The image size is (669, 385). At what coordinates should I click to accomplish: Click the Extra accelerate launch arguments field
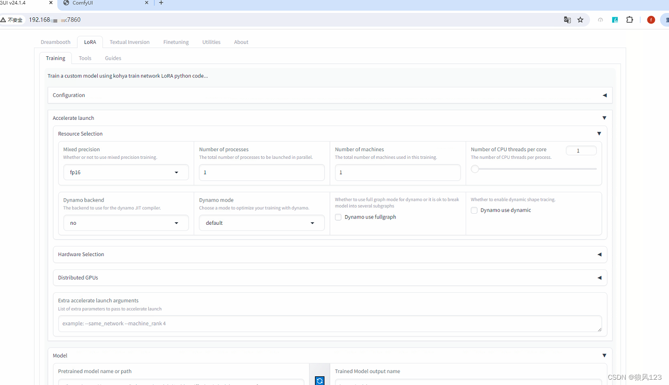tap(330, 323)
